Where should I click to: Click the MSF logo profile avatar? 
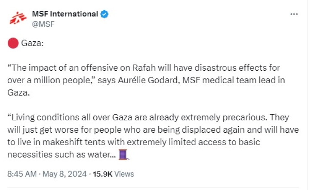[x=15, y=18]
